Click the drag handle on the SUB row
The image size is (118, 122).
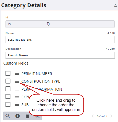pyautogui.click(x=17, y=105)
